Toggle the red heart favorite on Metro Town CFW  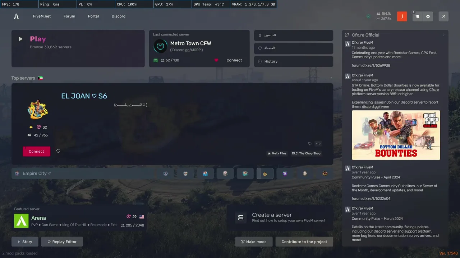216,60
